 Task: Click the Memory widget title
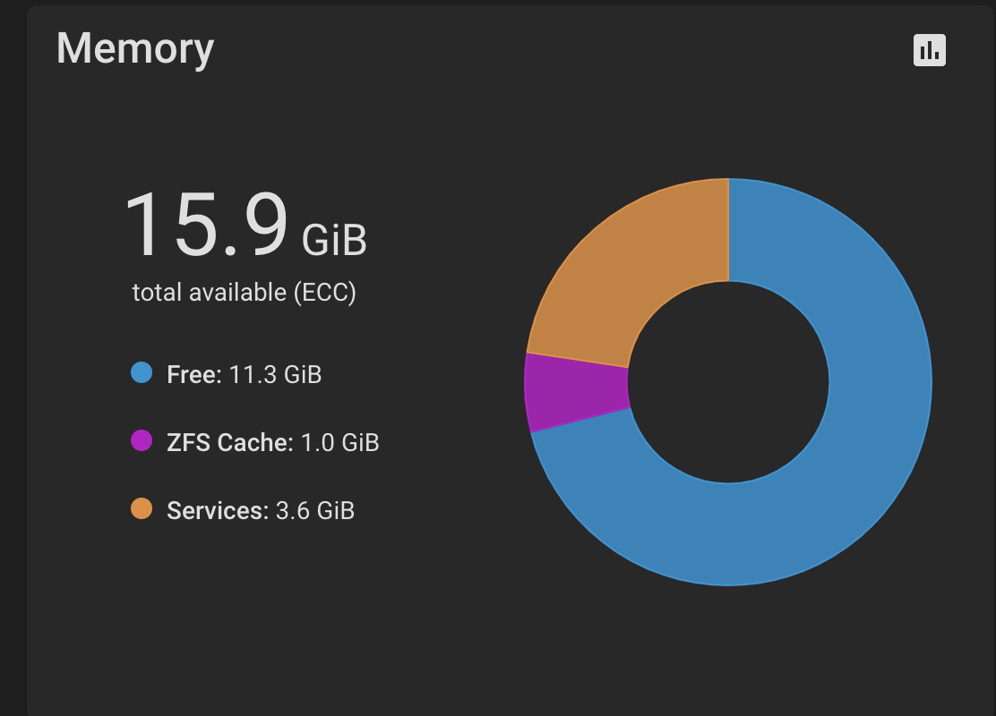click(x=135, y=49)
